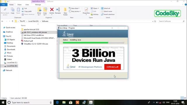Sort files by the Name column header
Screen dimensions: 187x105
(x=23, y=25)
